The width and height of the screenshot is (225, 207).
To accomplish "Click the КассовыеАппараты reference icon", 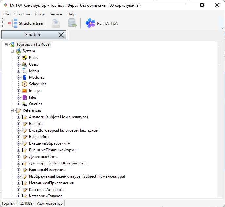I will (x=25, y=190).
